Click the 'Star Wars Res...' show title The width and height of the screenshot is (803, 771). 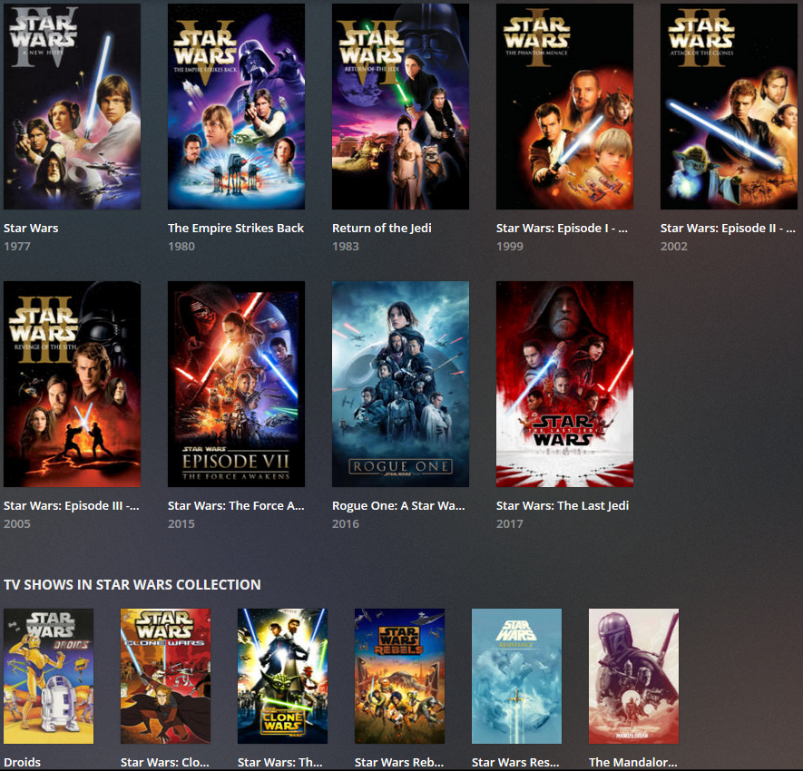click(515, 762)
